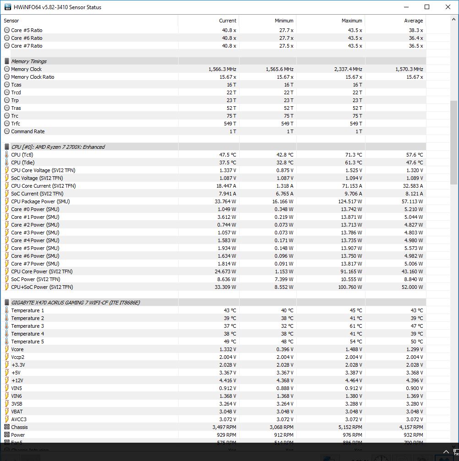
Task: Click the Maximum column header
Action: point(331,21)
